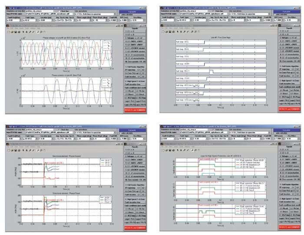Activate Zoom In tool in phase voltages window
Image resolution: width=304 pixels, height=235 pixels.
tap(38, 32)
